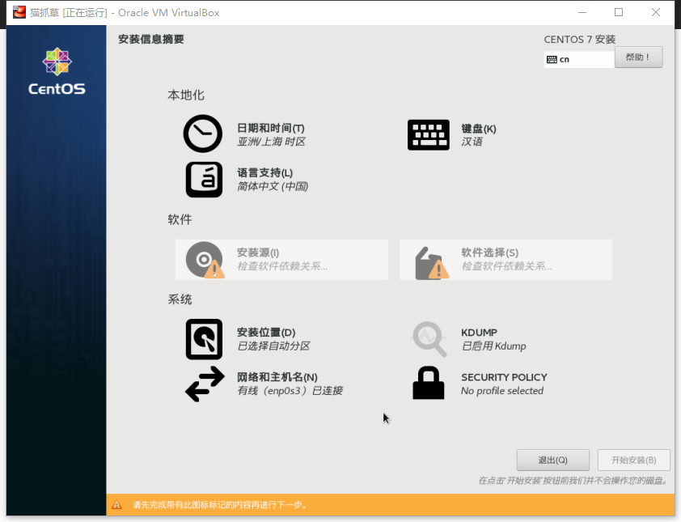Click the 有线（enp0s3）已连接 status text

(x=290, y=391)
